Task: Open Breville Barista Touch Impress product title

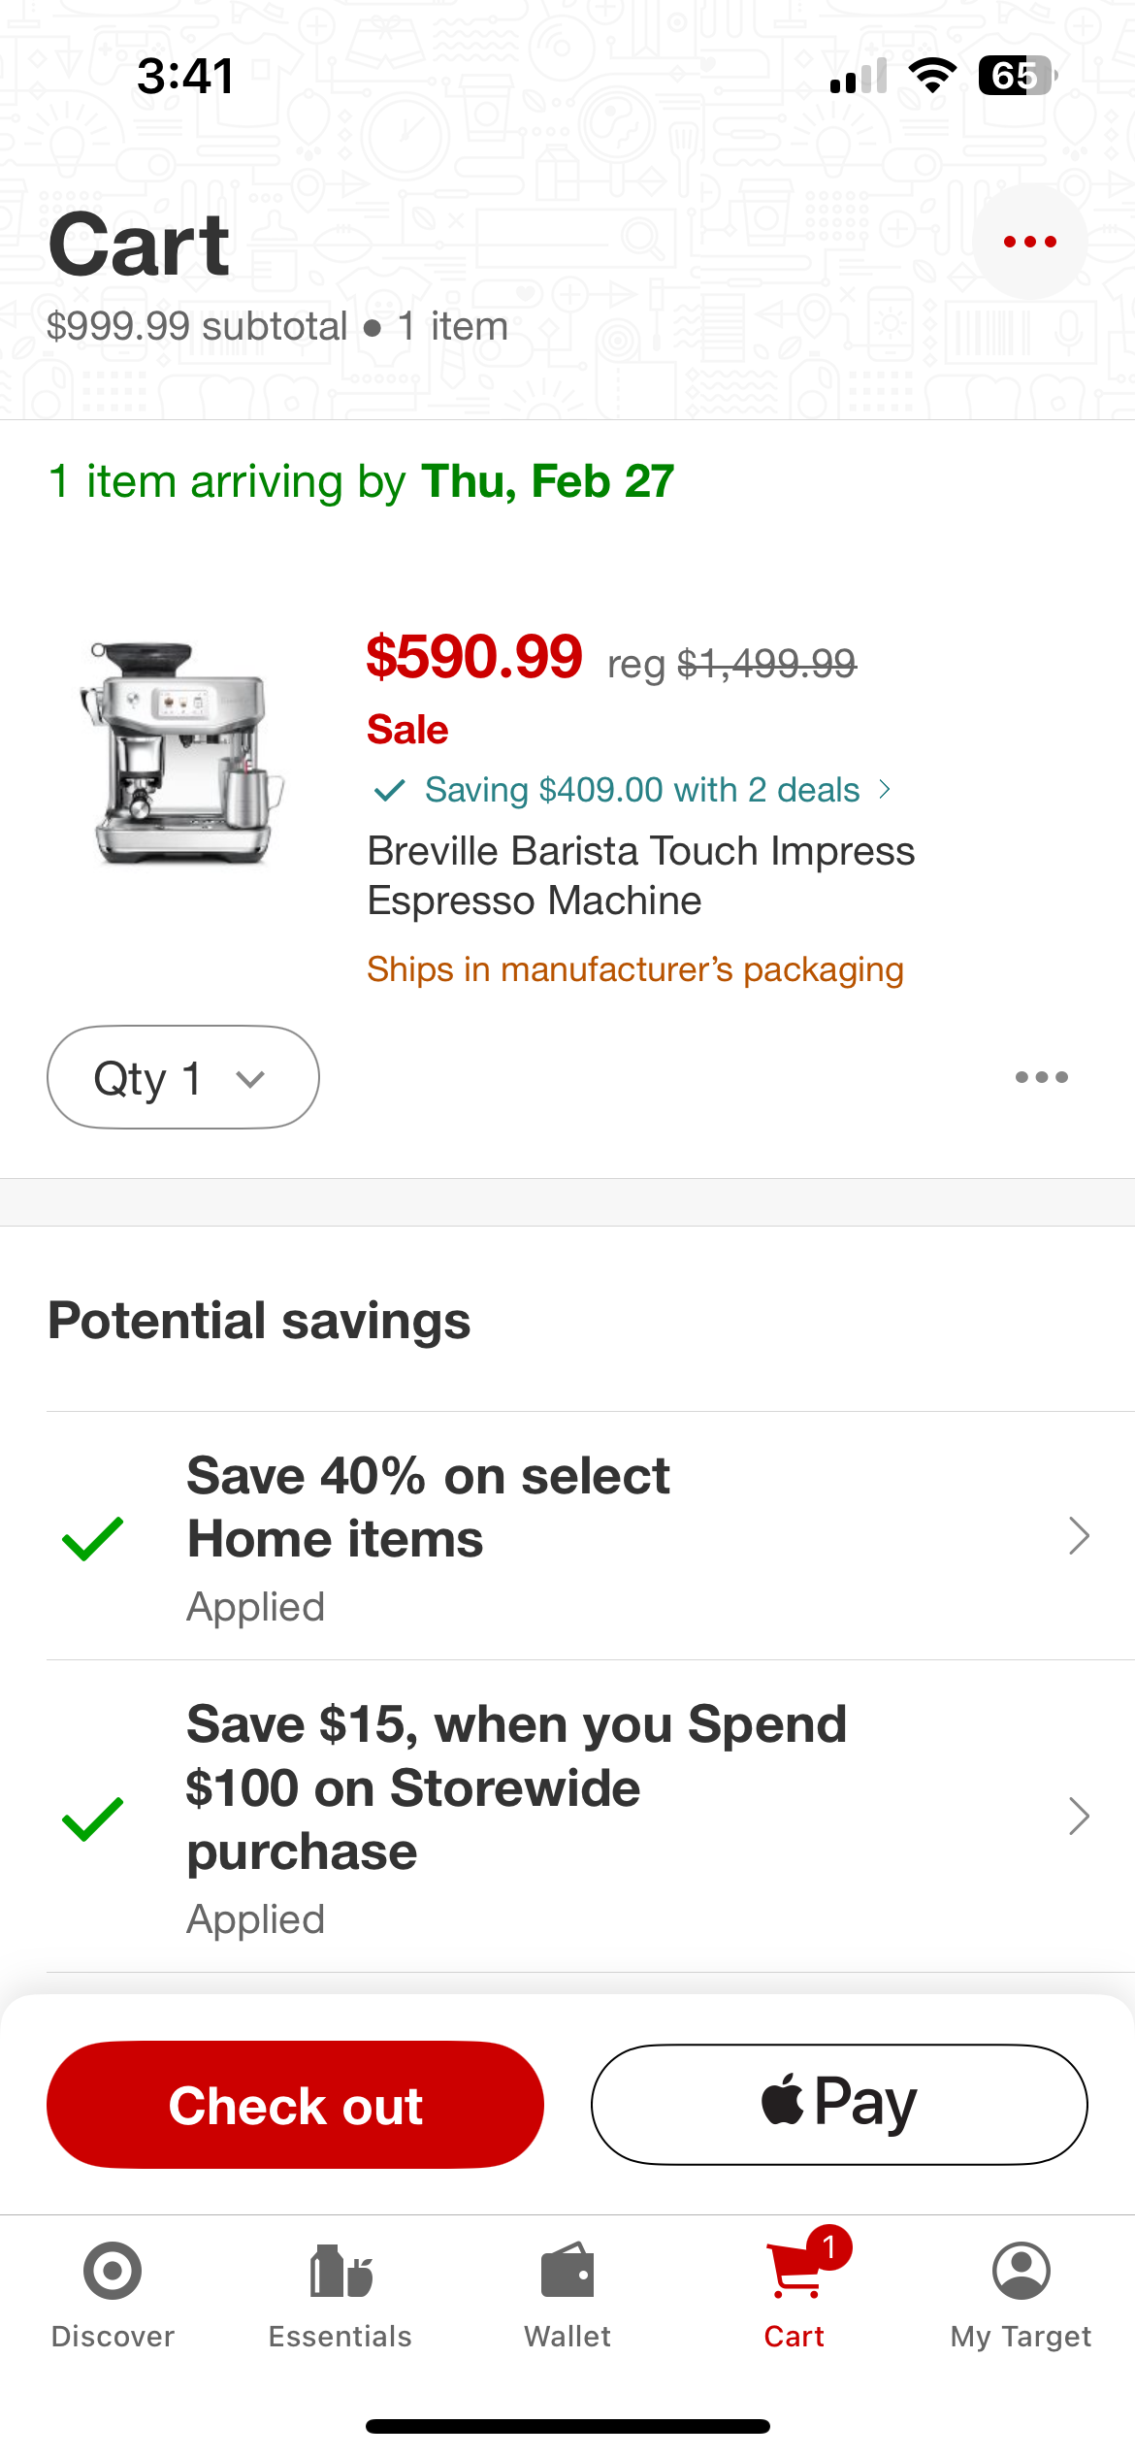Action: pyautogui.click(x=640, y=875)
